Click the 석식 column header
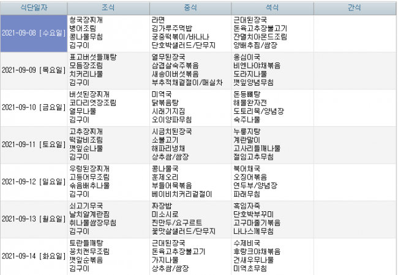 [272, 8]
